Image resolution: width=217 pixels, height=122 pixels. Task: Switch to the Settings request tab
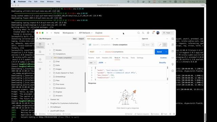(140, 58)
